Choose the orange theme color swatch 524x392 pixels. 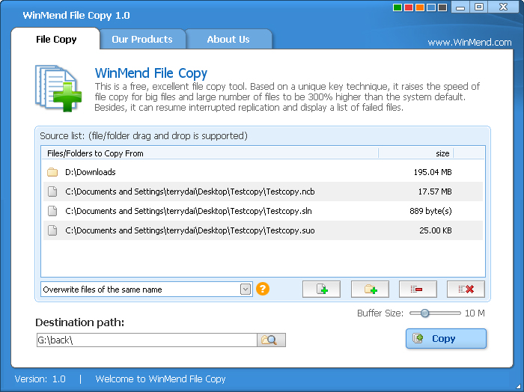pos(420,7)
